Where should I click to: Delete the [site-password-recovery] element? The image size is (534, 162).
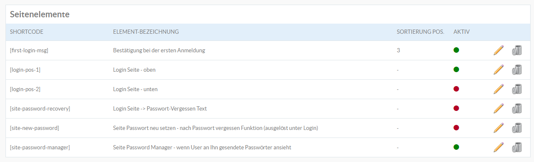pos(517,108)
